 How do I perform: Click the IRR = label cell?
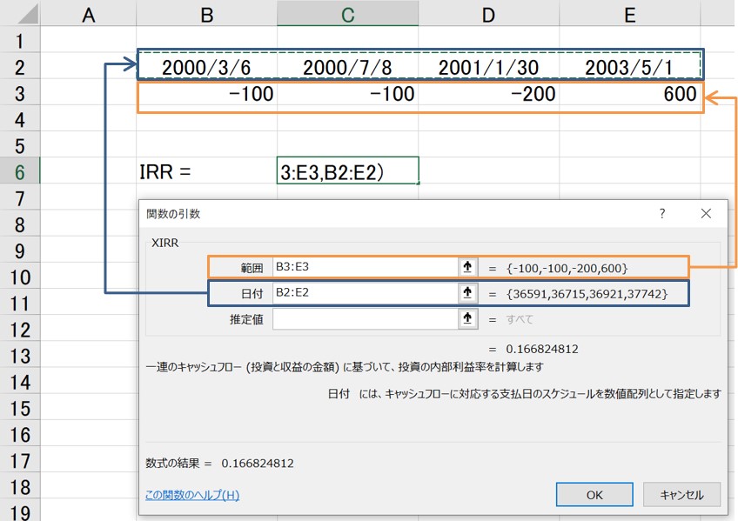(x=206, y=171)
